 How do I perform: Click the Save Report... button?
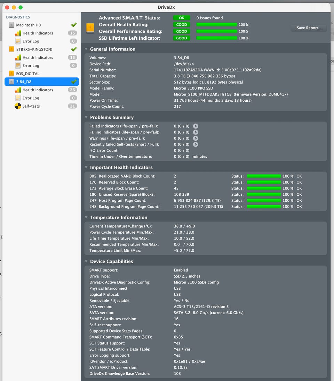coord(309,28)
